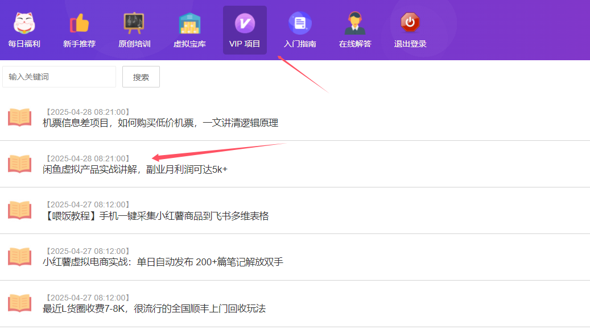
Task: Click timestamp above 闲鱼虚拟产品 title
Action: (88, 158)
